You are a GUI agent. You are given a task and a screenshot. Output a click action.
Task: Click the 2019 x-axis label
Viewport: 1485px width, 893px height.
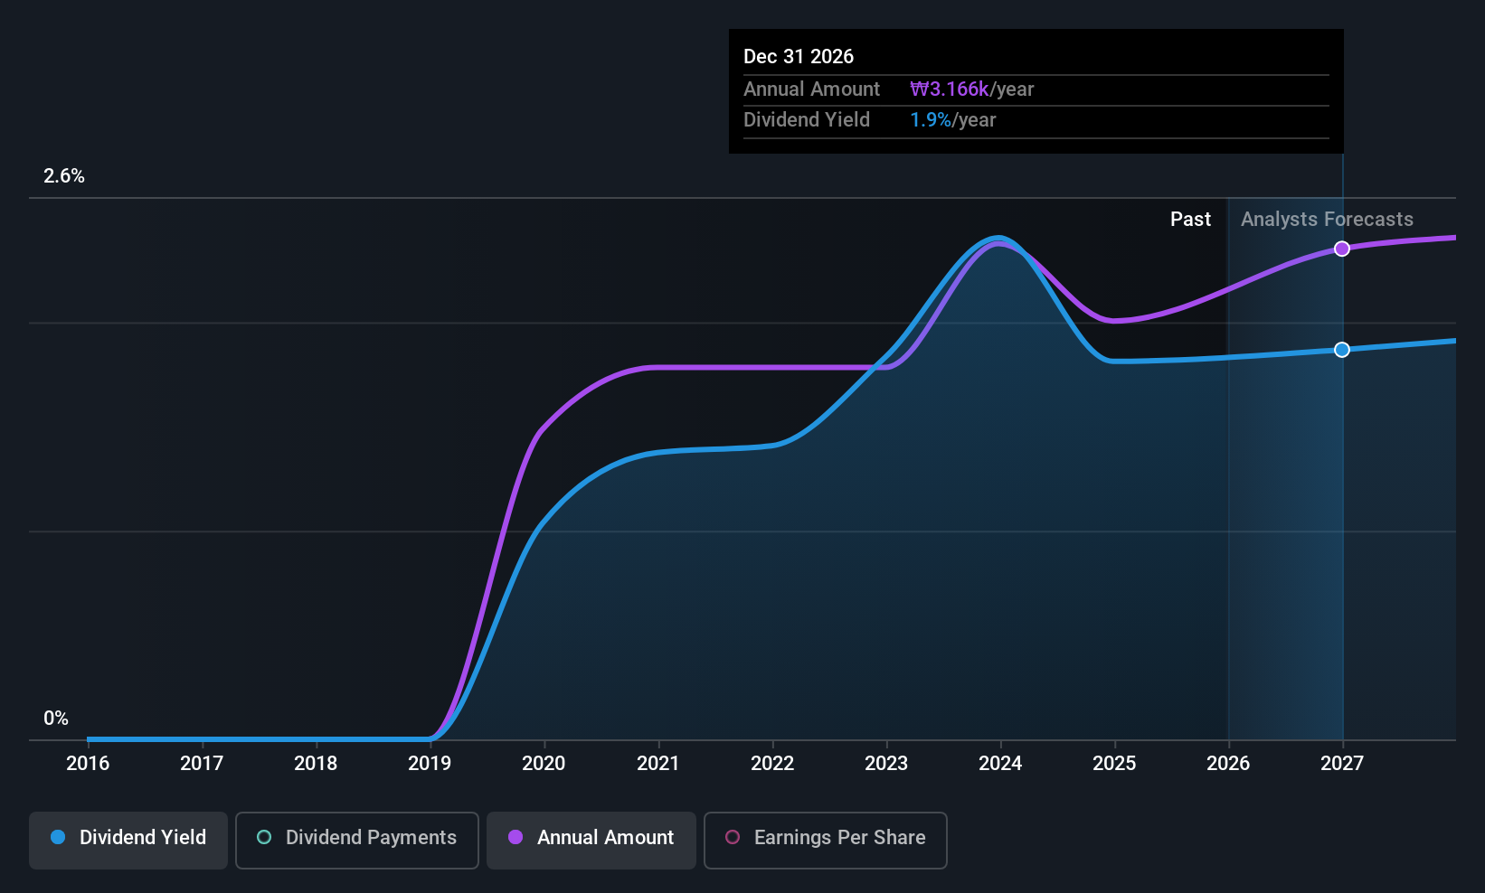pos(430,764)
